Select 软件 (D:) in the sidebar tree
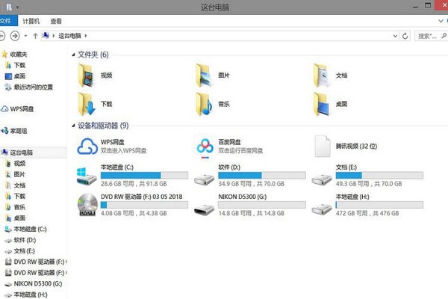This screenshot has width=448, height=299. coord(25,240)
